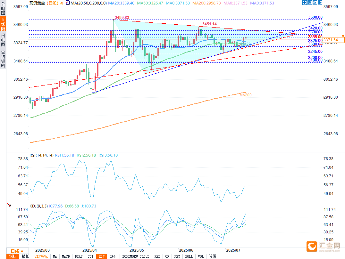Click the 3499.83 high price label
This screenshot has width=345, height=259.
122,17
